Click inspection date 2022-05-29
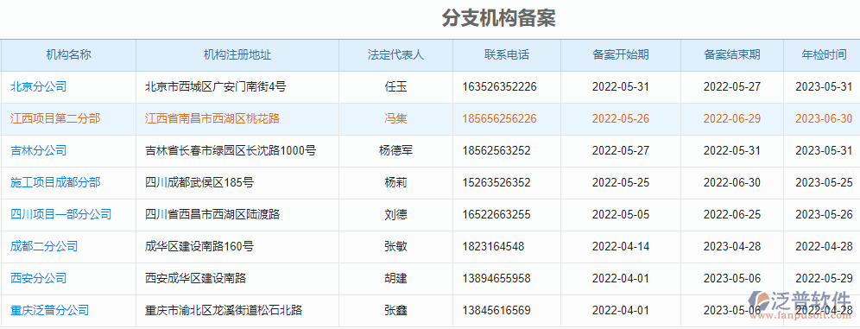Viewport: 860px width, 329px height. click(x=824, y=278)
